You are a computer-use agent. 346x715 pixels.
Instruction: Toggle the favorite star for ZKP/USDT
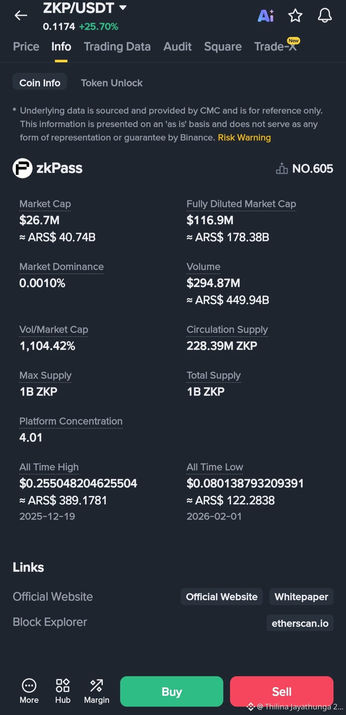coord(295,16)
